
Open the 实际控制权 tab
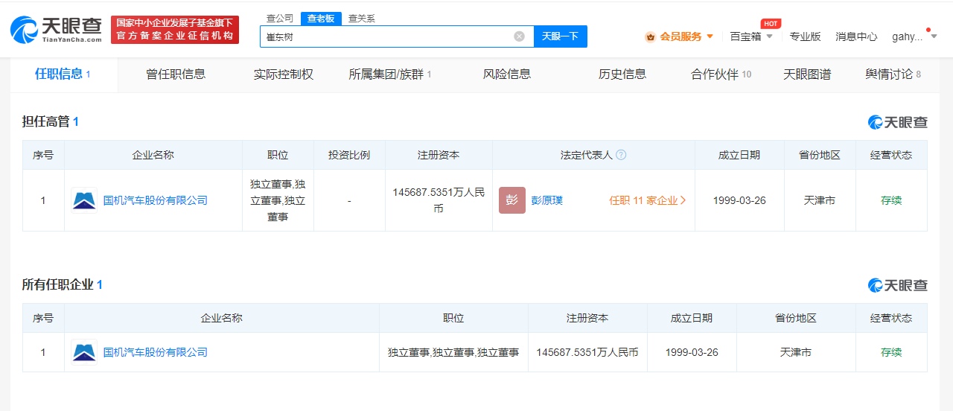point(284,74)
